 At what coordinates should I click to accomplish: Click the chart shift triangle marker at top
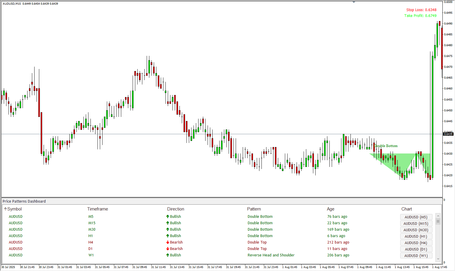click(354, 2)
